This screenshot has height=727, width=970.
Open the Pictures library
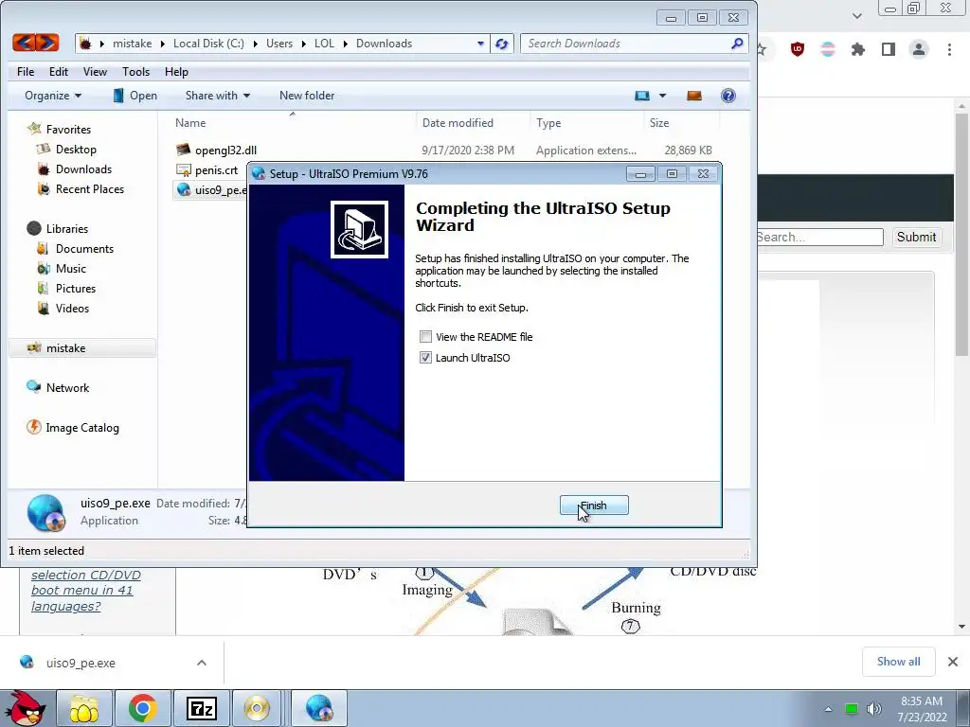click(67, 288)
